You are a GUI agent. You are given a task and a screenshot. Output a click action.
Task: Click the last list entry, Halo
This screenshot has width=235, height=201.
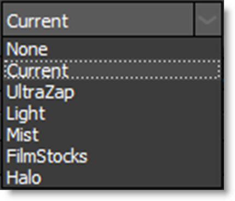[112, 177]
